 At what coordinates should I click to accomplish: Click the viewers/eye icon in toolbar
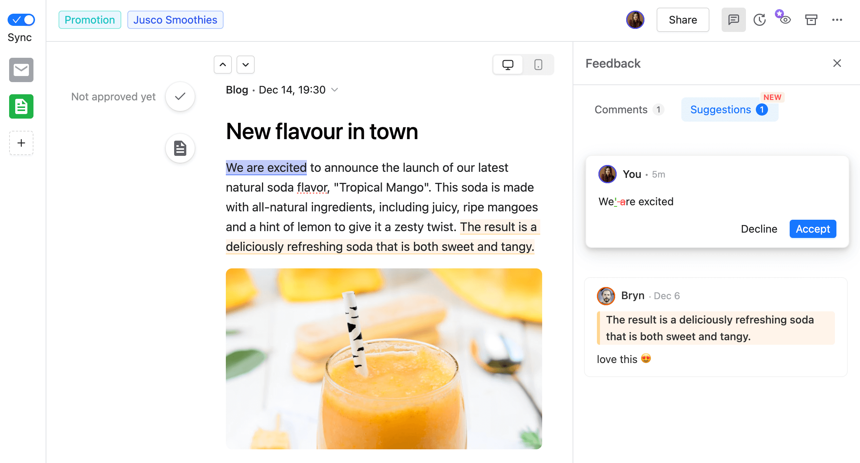[x=784, y=19]
